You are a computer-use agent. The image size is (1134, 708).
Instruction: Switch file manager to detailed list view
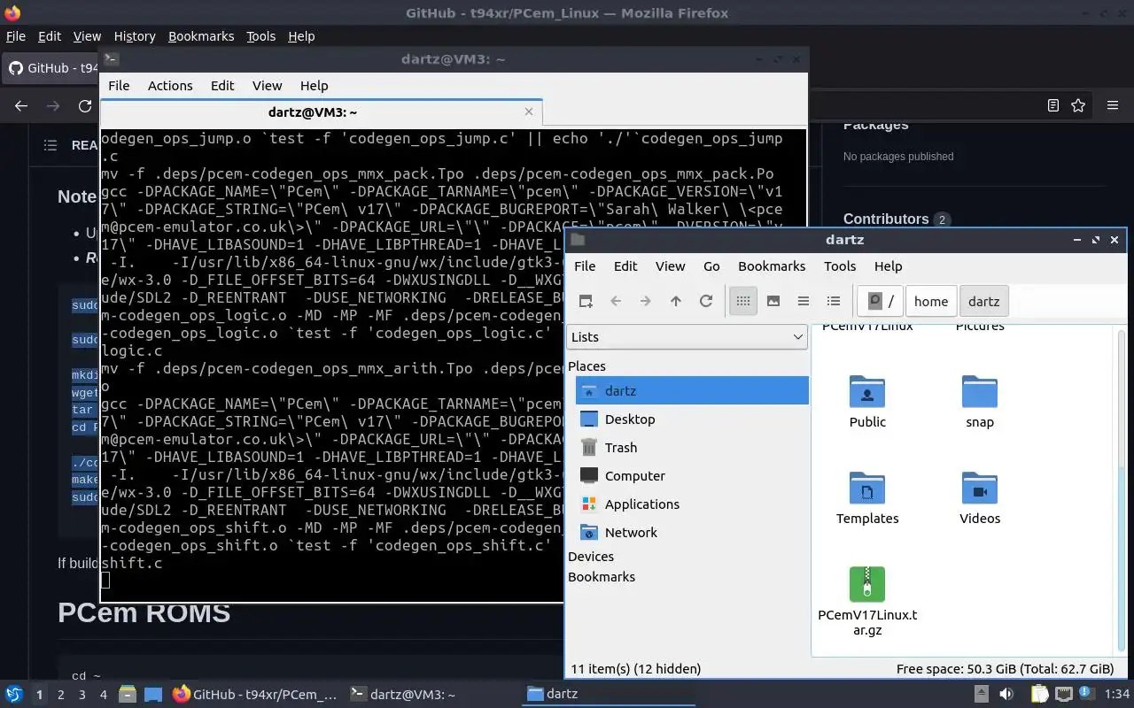click(x=834, y=301)
